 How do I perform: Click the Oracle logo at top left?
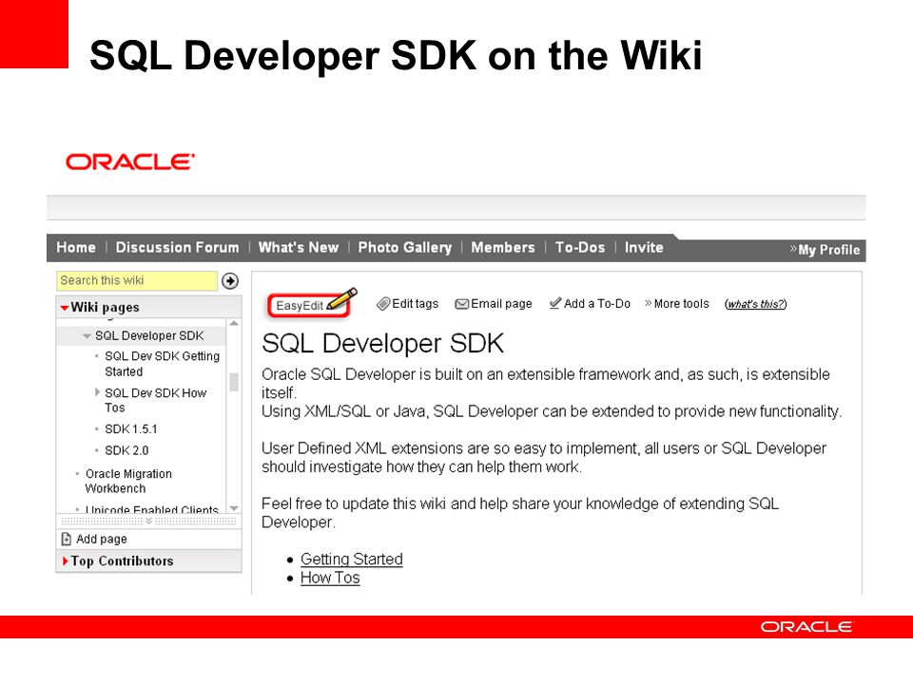tap(130, 162)
